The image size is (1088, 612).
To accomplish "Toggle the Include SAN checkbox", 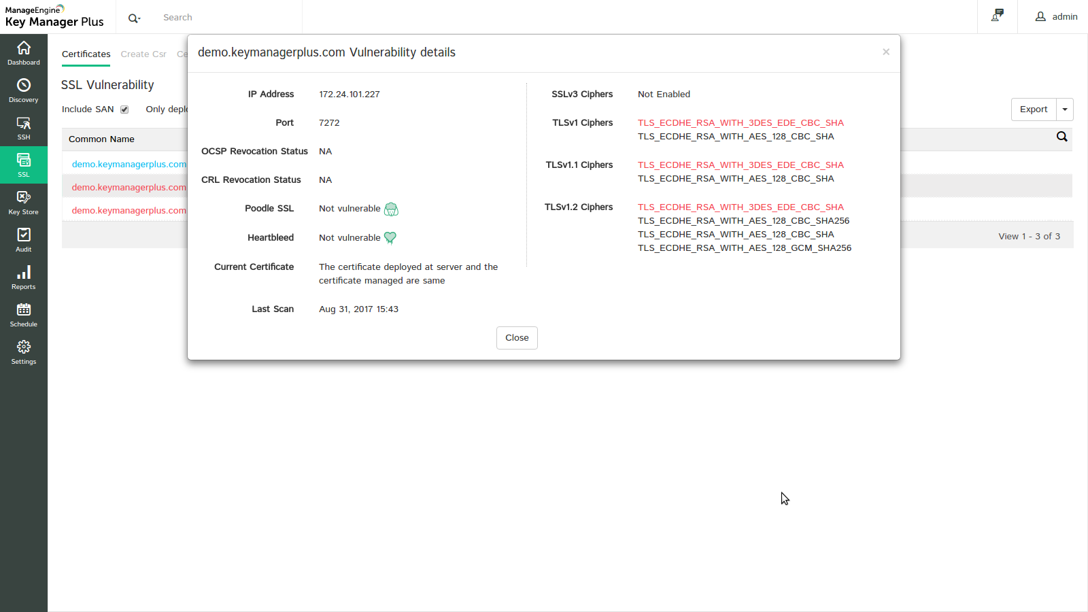I will click(124, 109).
